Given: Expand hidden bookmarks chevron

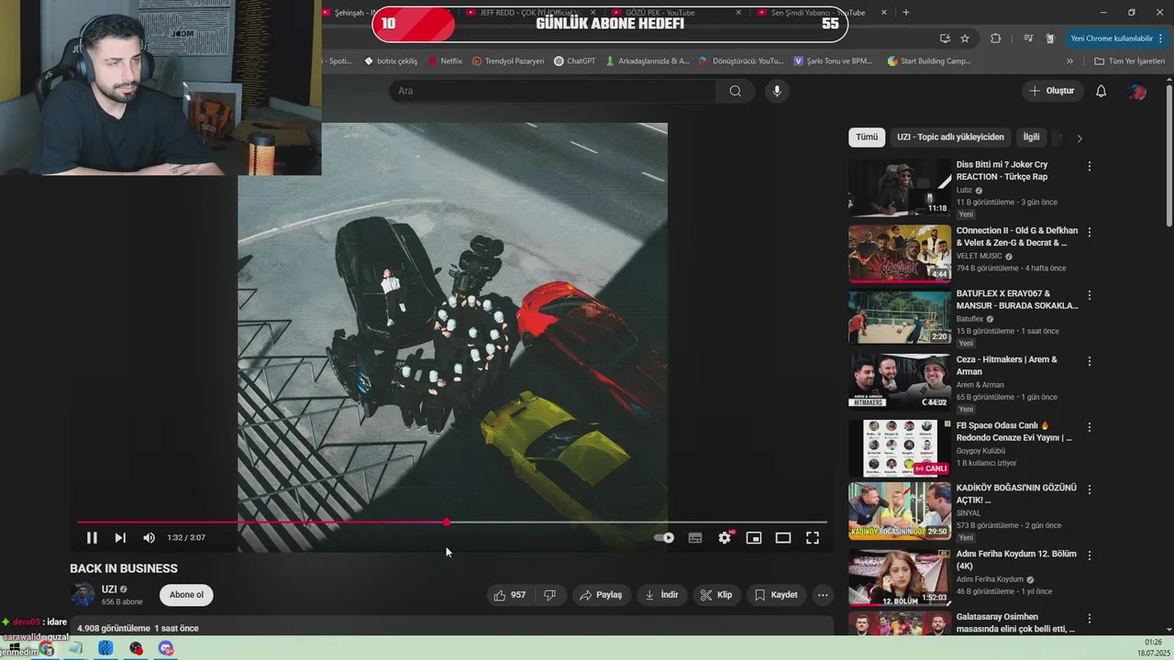Looking at the screenshot, I should [1069, 61].
